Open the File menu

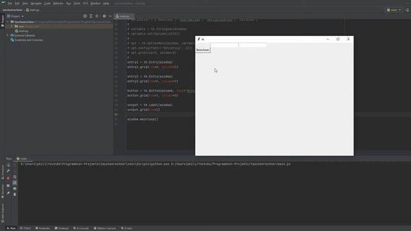[x=10, y=3]
